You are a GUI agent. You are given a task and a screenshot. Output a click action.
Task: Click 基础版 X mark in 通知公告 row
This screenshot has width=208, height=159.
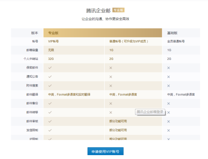[168, 77]
